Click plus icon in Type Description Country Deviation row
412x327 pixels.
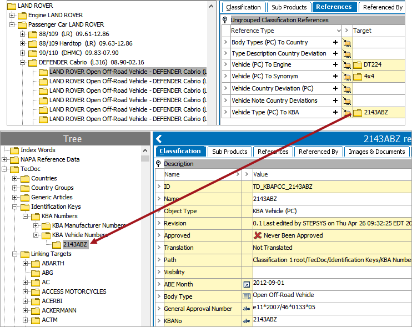(335, 53)
